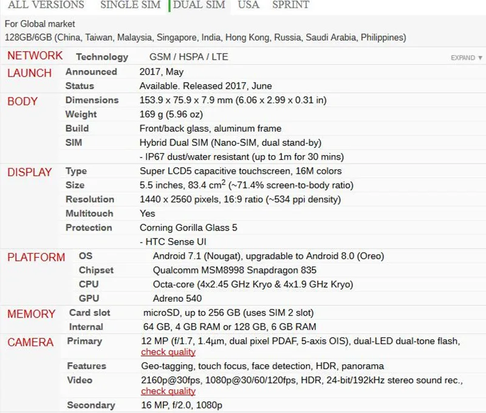Click the display Type label
The width and height of the screenshot is (486, 413).
point(77,171)
